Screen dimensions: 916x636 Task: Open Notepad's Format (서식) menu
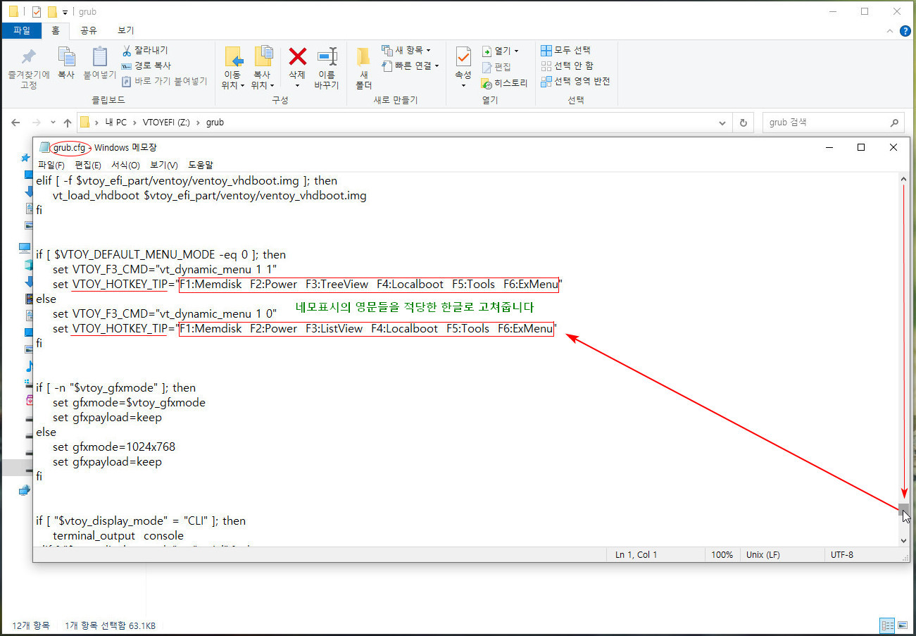coord(125,165)
